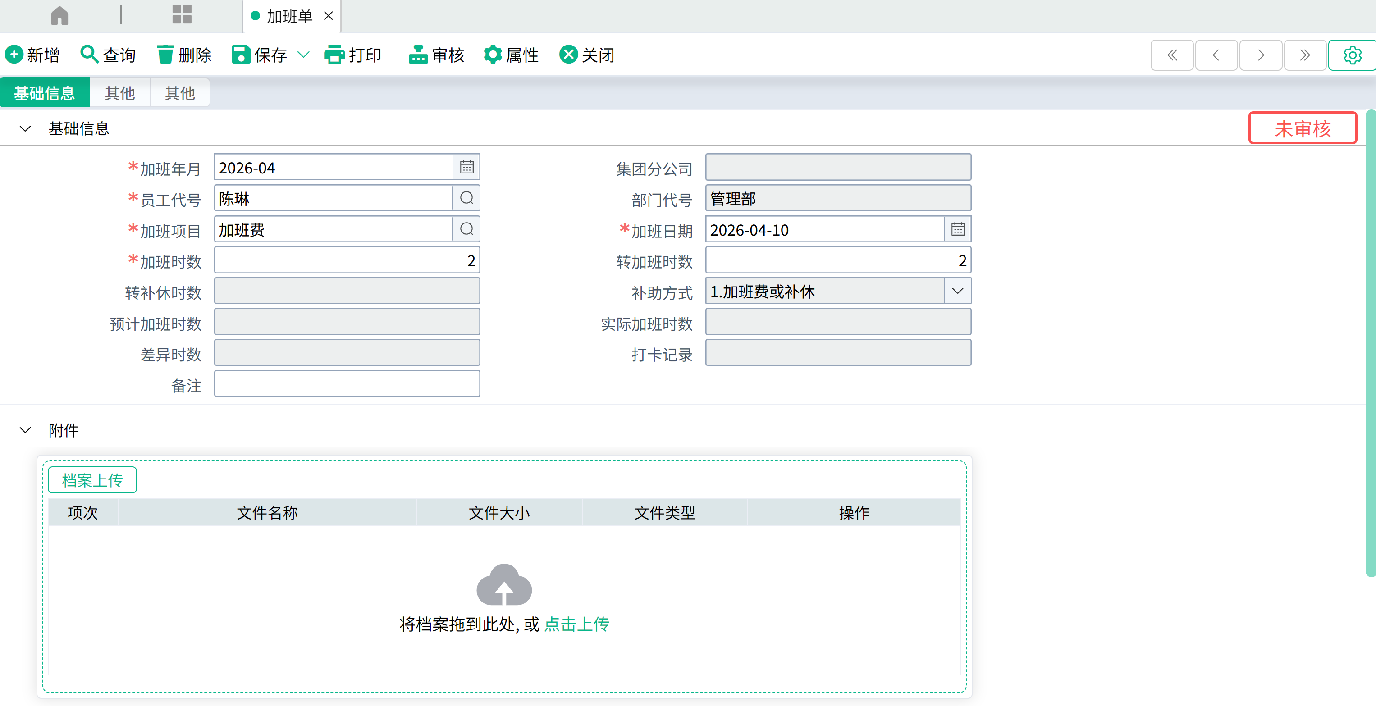Print with the 打印 icon
1376x711 pixels.
(x=335, y=55)
